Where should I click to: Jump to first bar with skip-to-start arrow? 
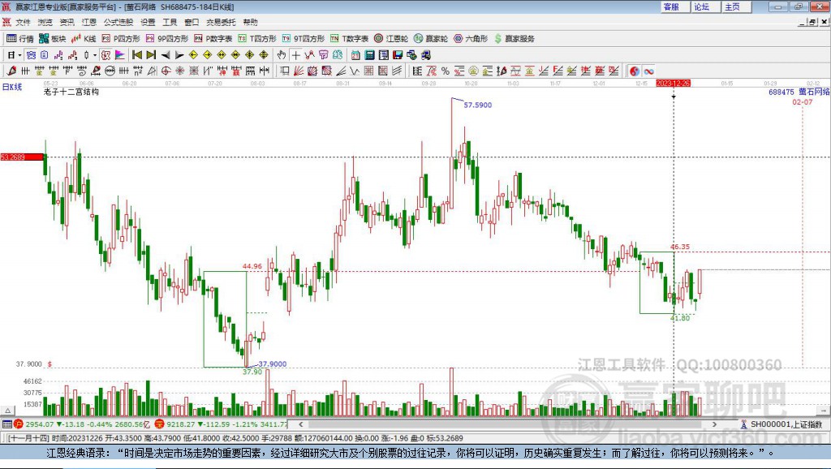[x=137, y=54]
